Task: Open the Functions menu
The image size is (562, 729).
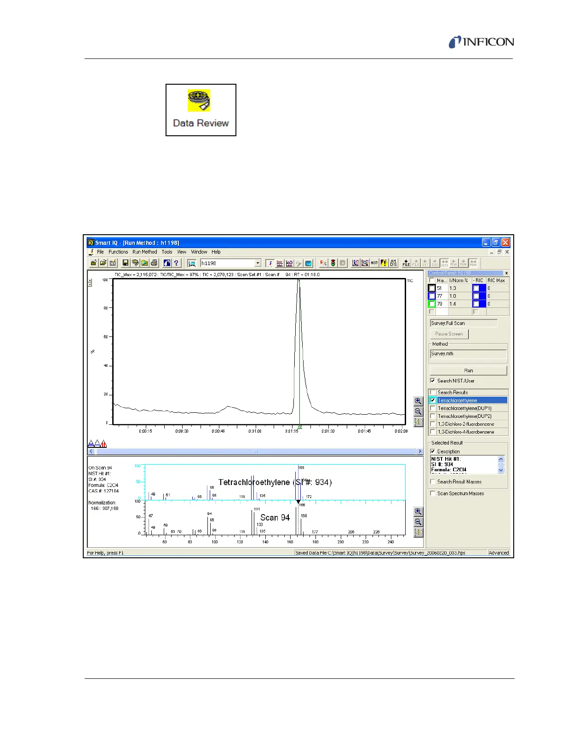Action: point(118,252)
